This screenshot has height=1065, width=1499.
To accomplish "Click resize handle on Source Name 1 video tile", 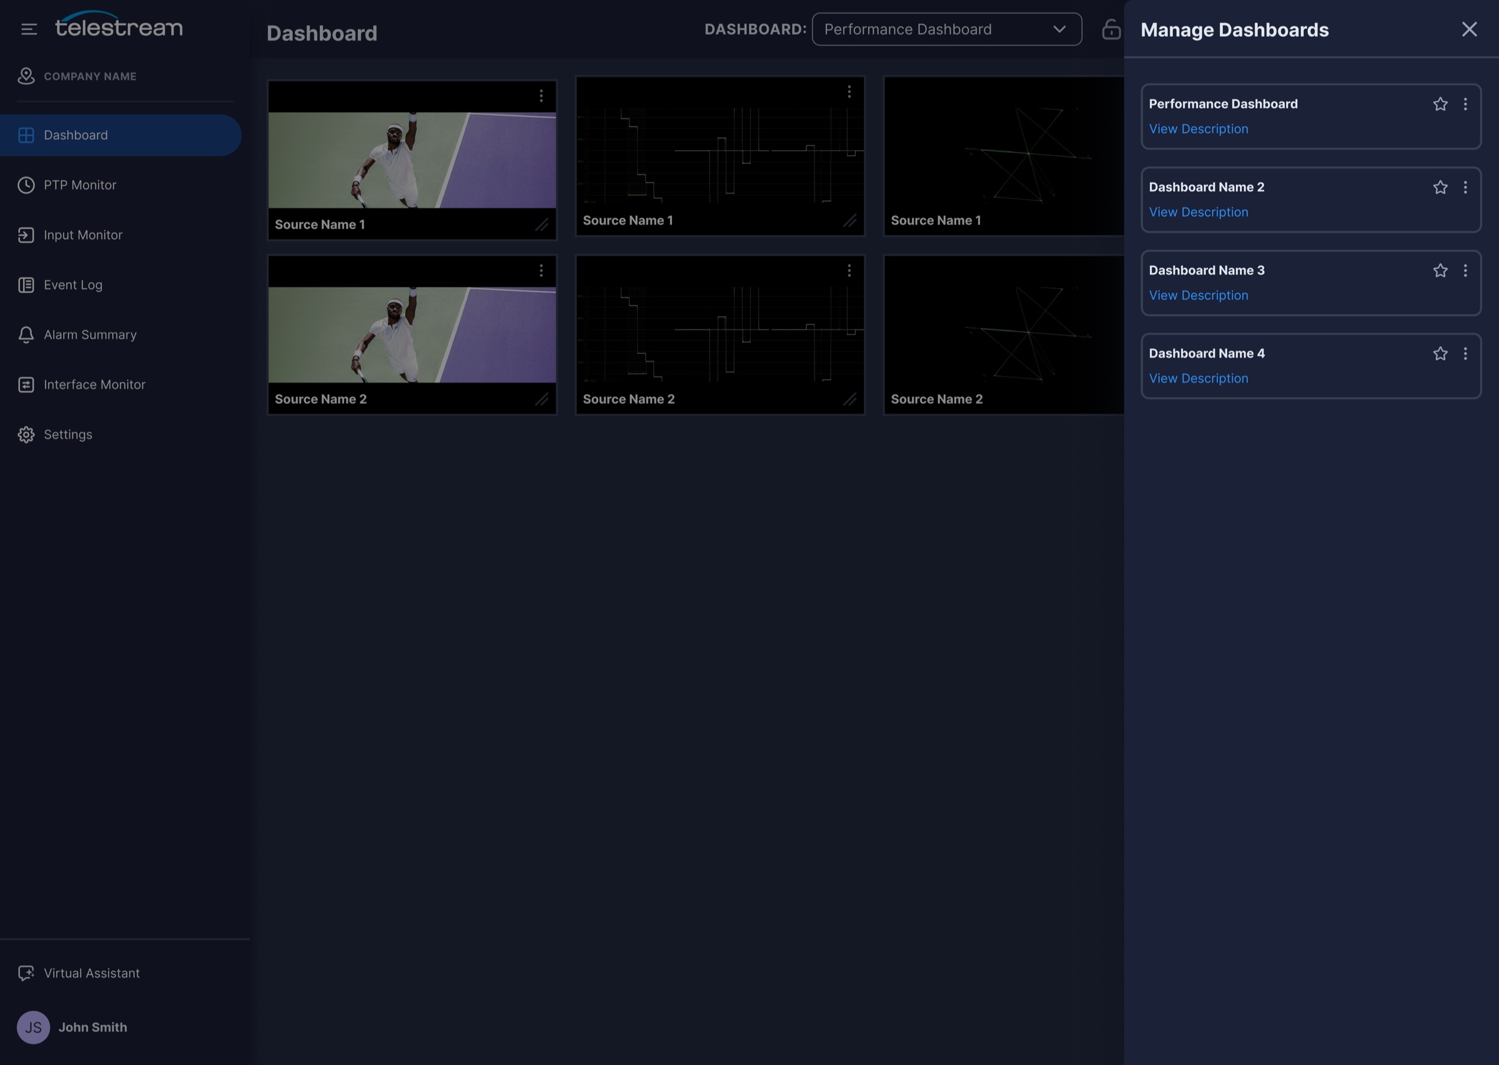I will coord(542,225).
